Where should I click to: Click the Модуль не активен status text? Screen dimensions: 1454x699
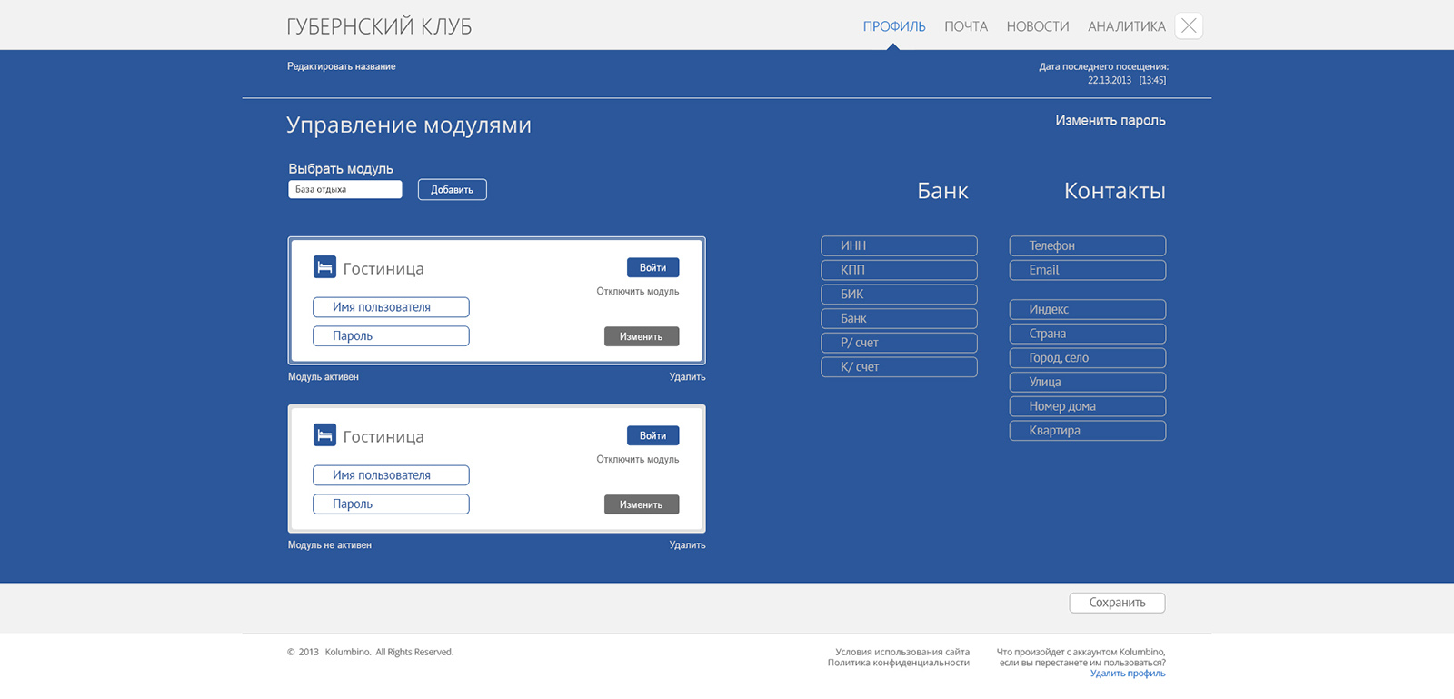(x=330, y=545)
